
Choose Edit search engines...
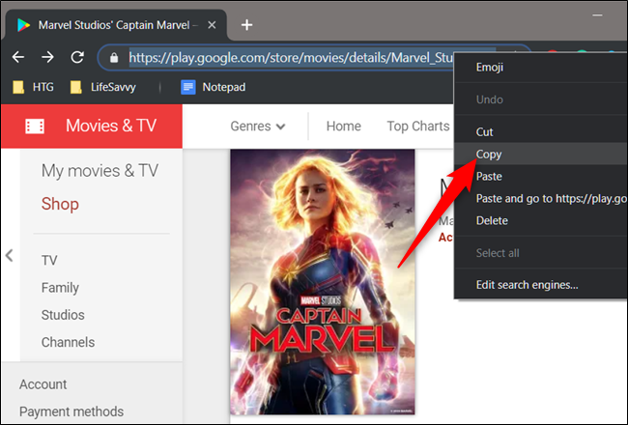tap(541, 285)
